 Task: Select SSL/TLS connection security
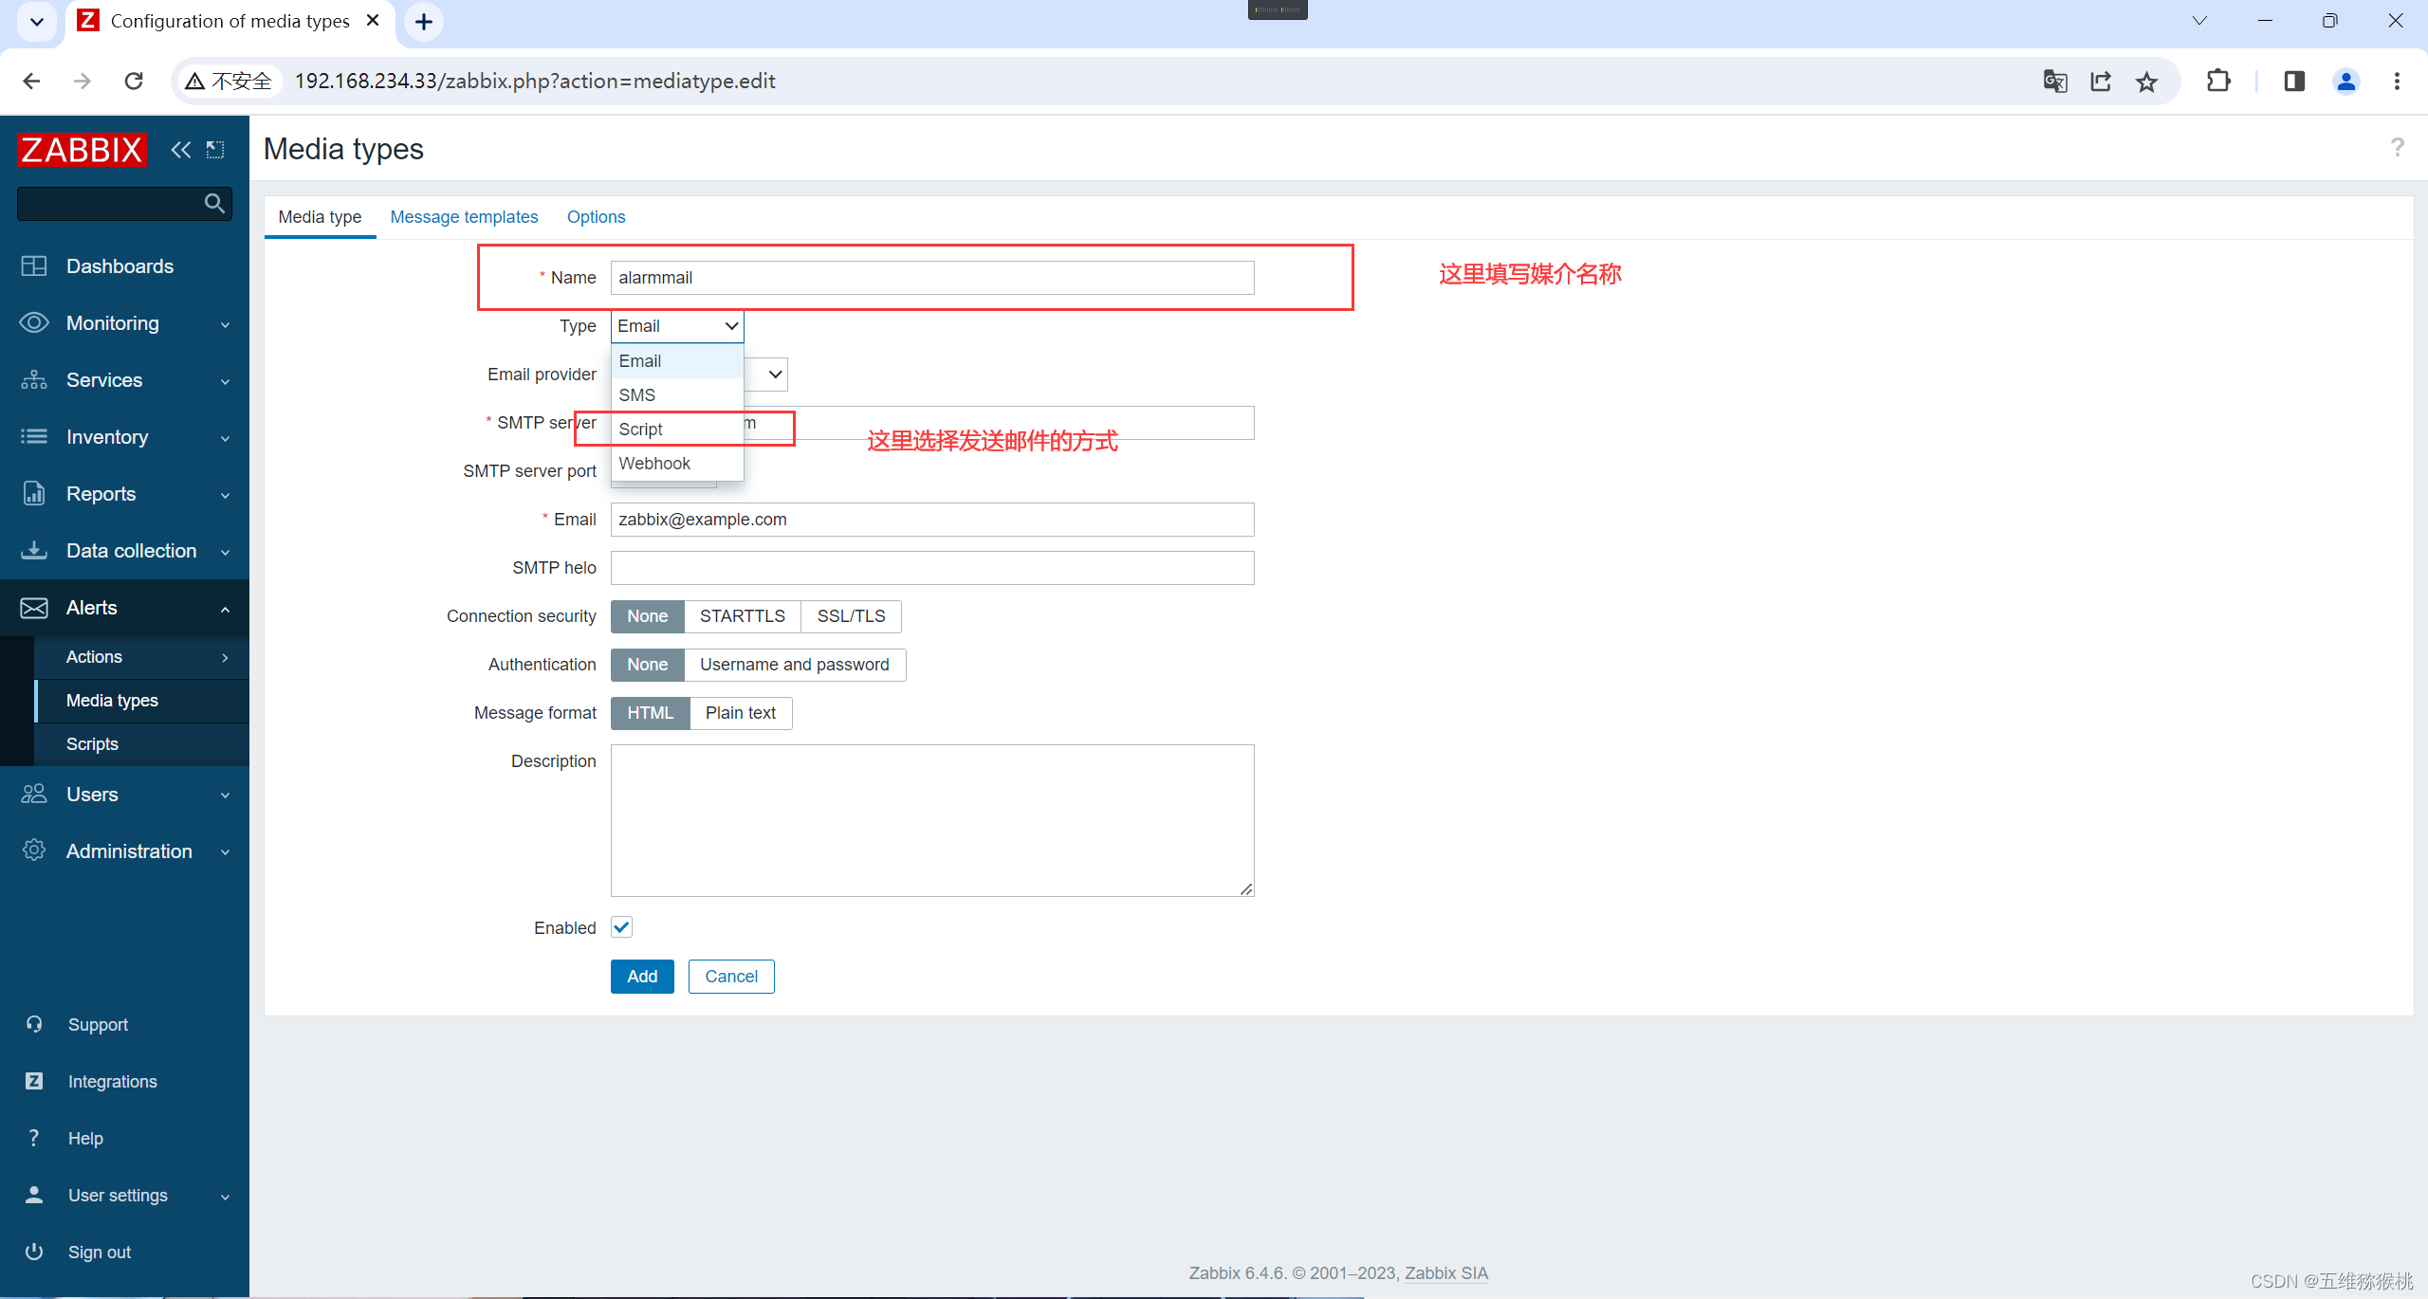[852, 616]
